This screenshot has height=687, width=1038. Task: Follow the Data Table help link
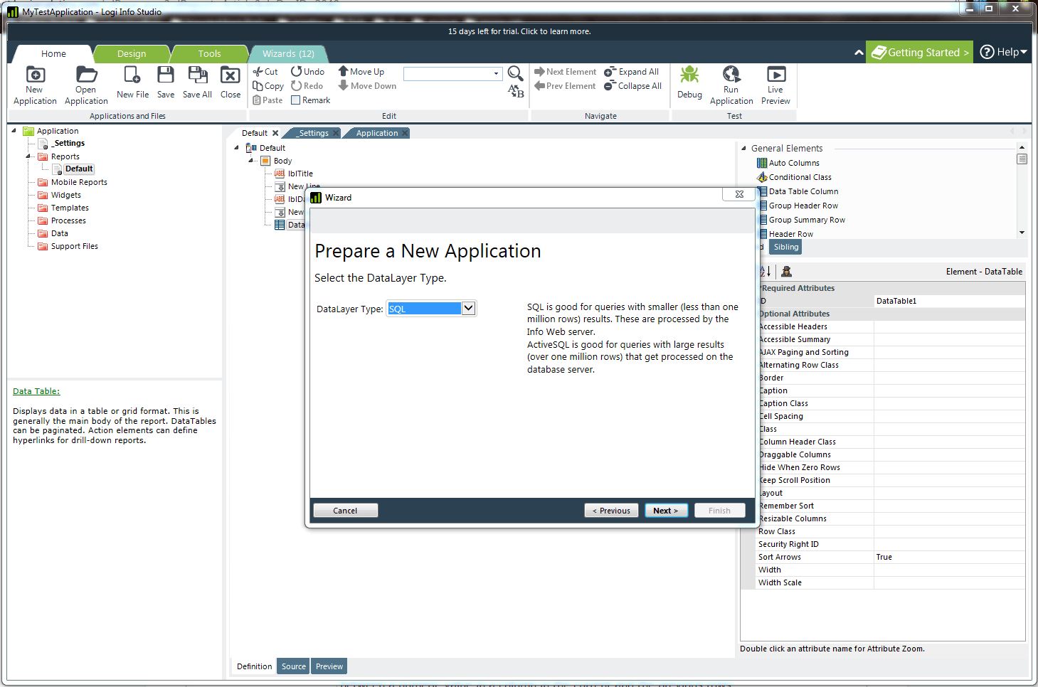(x=36, y=391)
